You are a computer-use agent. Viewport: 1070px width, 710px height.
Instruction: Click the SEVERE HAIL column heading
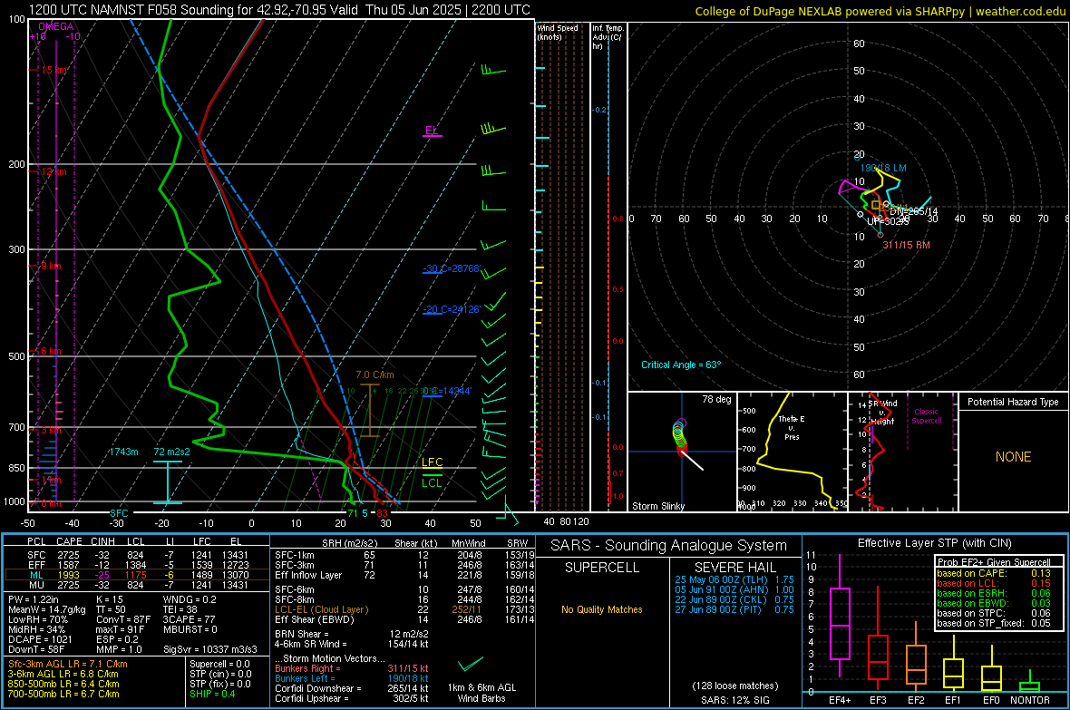734,568
